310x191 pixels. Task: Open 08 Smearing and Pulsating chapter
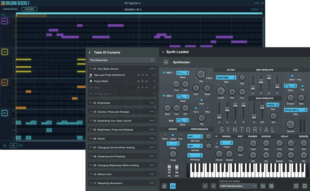(x=122, y=156)
